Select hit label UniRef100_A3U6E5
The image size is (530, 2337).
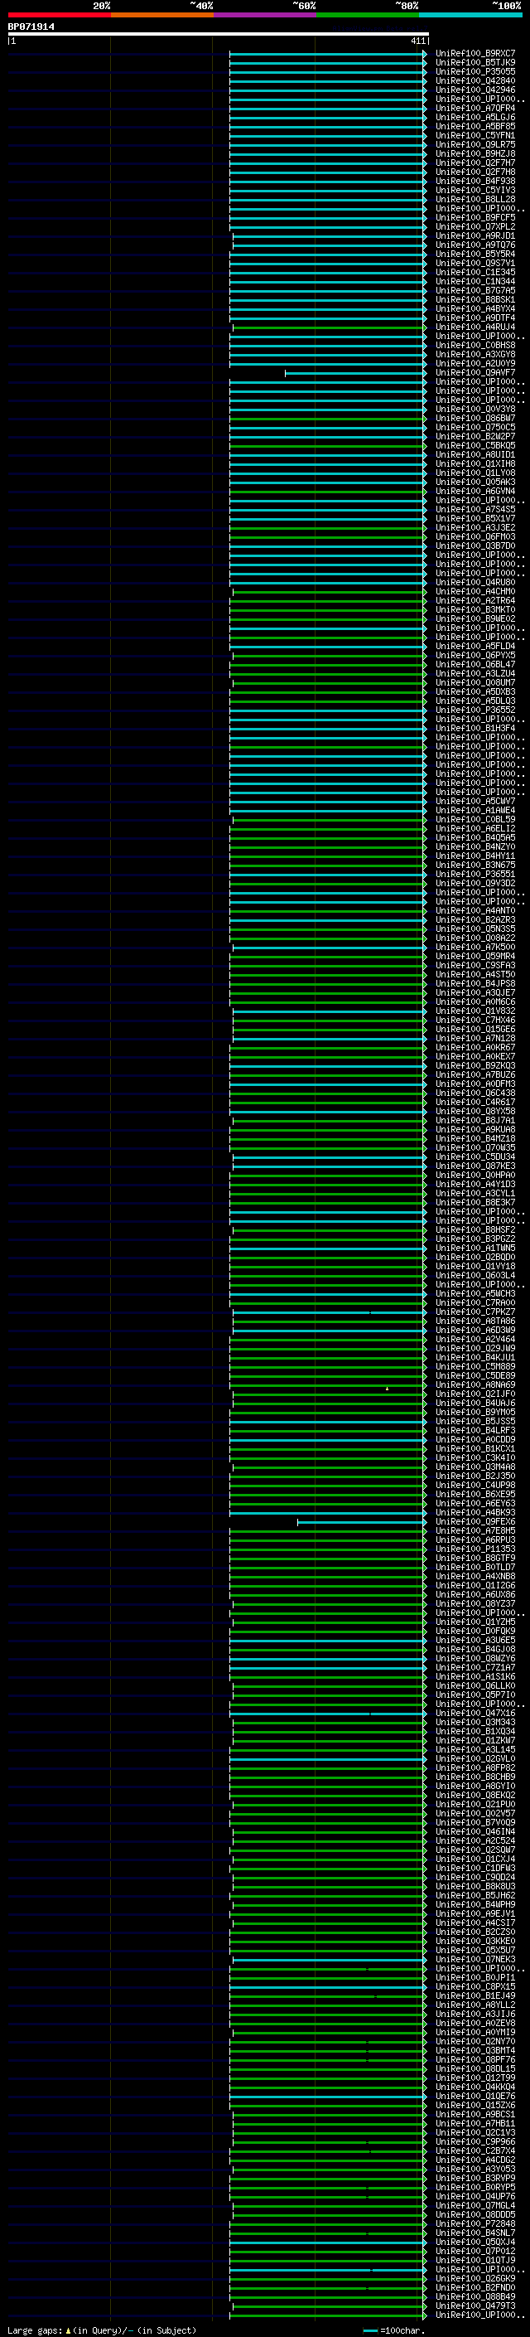click(x=475, y=1641)
